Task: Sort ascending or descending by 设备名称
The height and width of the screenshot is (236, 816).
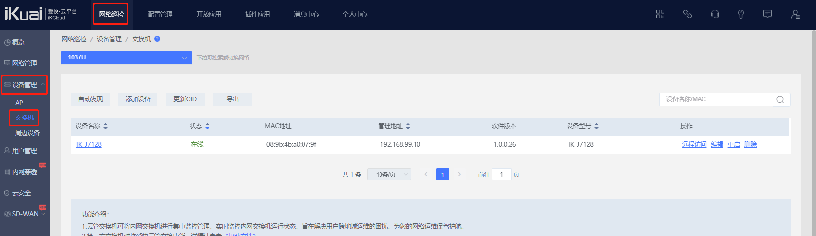Action: pos(105,126)
